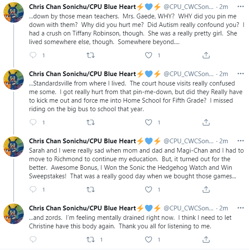Retweet the Home School Fifth Grade tweet
The width and height of the screenshot is (249, 251).
coord(90,122)
